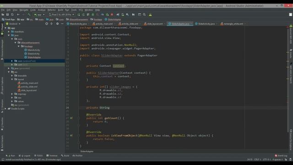293x165 pixels.
Task: Click the Collapse All icon in Project panel
Action: pyautogui.click(x=52, y=24)
